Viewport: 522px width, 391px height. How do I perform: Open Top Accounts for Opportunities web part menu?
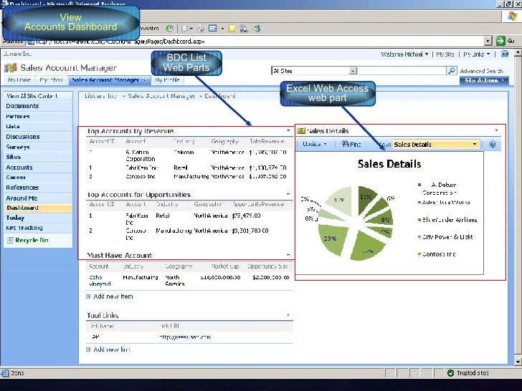click(288, 194)
